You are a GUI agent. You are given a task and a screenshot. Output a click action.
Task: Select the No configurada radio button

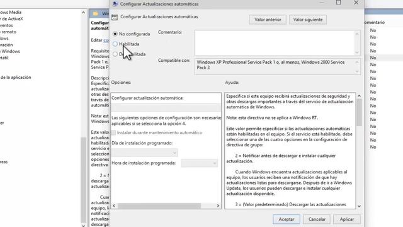point(115,33)
